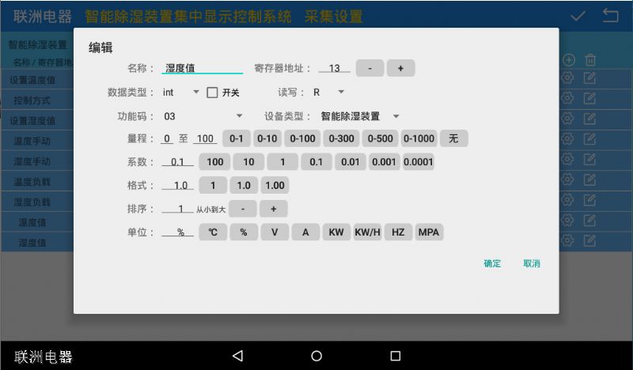Choose the 0.01 coefficient preset
This screenshot has width=633, height=370.
(350, 162)
